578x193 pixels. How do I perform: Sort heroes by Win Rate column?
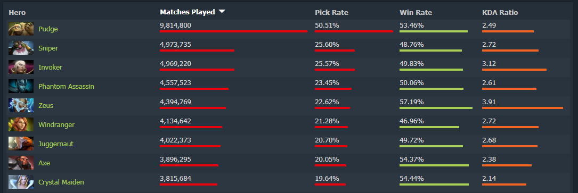tap(416, 13)
